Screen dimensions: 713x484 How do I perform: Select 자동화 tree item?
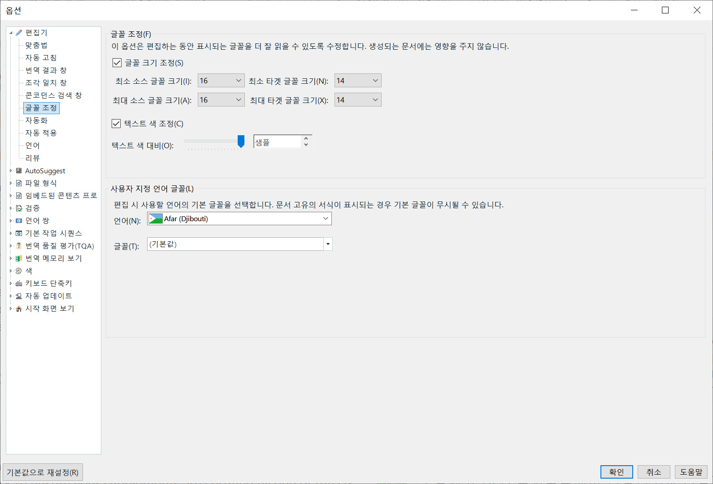click(36, 120)
